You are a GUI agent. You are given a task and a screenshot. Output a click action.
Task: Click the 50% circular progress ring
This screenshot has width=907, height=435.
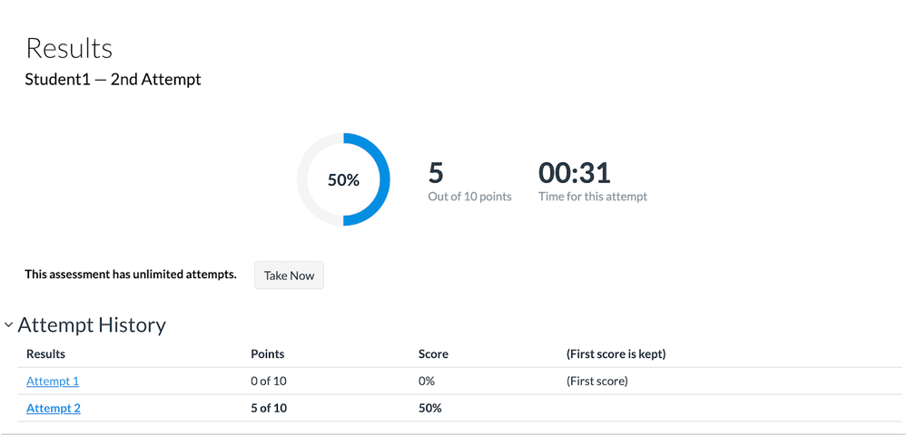[343, 179]
